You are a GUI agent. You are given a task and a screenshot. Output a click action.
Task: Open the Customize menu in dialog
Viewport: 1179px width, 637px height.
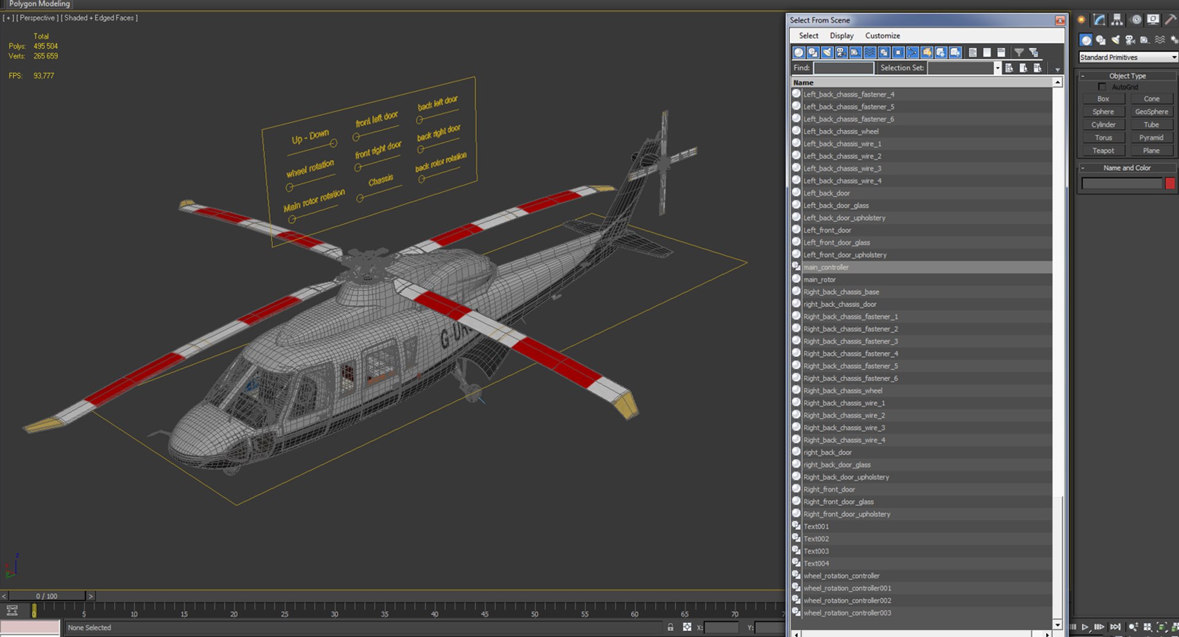tap(882, 36)
